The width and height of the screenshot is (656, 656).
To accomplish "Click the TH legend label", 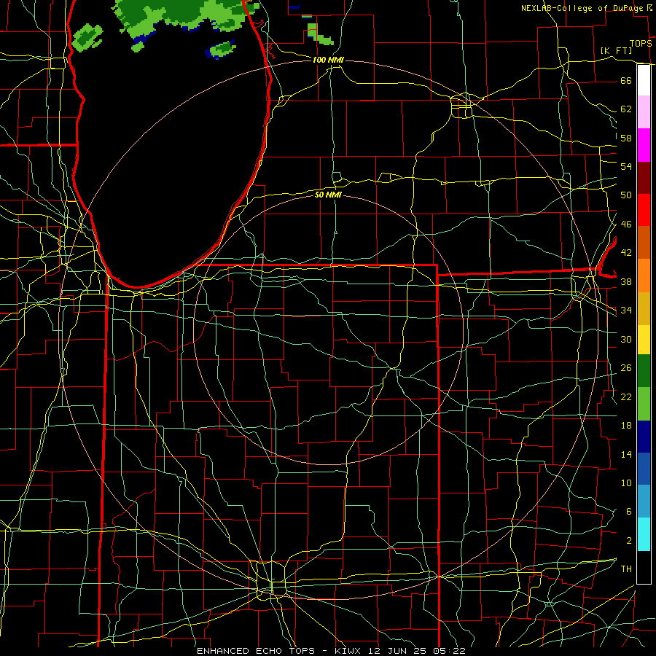I will click(626, 569).
